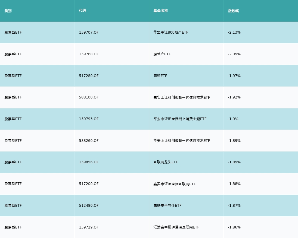The height and width of the screenshot is (238, 298).
Task: Click the -1.97% change value
Action: tap(234, 76)
